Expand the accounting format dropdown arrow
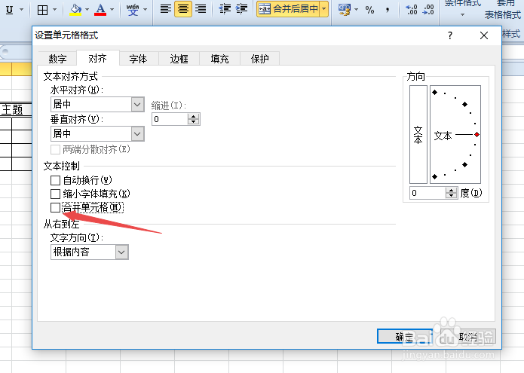This screenshot has height=373, width=524. click(x=356, y=10)
